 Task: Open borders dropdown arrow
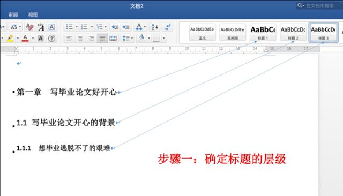pyautogui.click(x=163, y=38)
